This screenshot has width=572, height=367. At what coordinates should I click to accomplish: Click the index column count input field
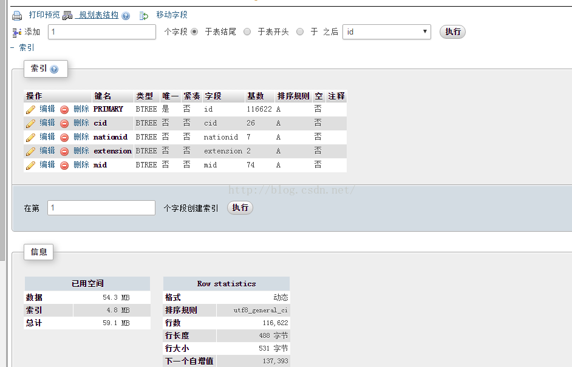pyautogui.click(x=101, y=207)
